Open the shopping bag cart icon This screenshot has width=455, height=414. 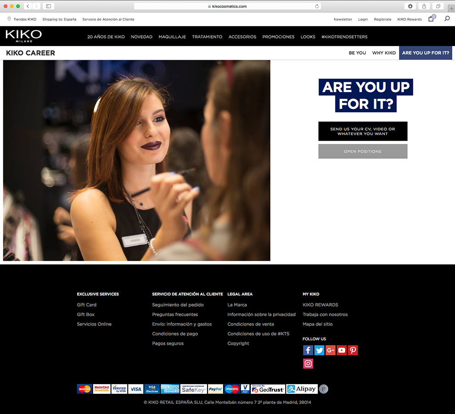point(431,19)
